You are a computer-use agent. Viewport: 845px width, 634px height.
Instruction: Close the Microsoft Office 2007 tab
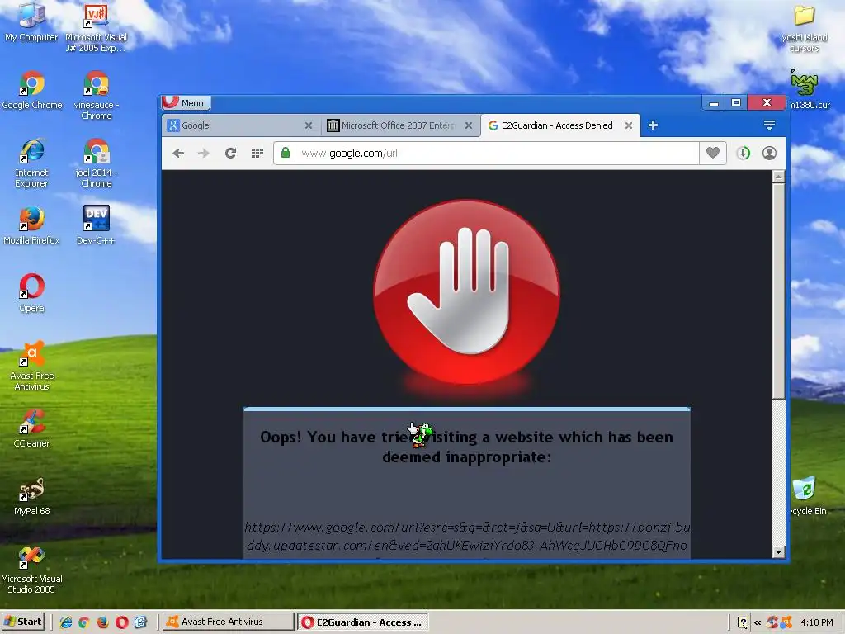point(469,125)
